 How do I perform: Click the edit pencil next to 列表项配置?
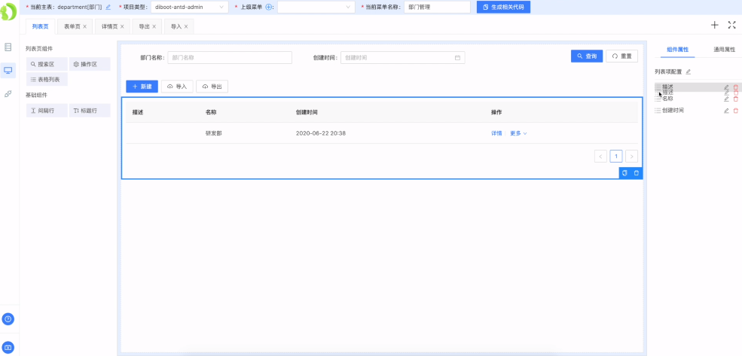[x=688, y=72]
